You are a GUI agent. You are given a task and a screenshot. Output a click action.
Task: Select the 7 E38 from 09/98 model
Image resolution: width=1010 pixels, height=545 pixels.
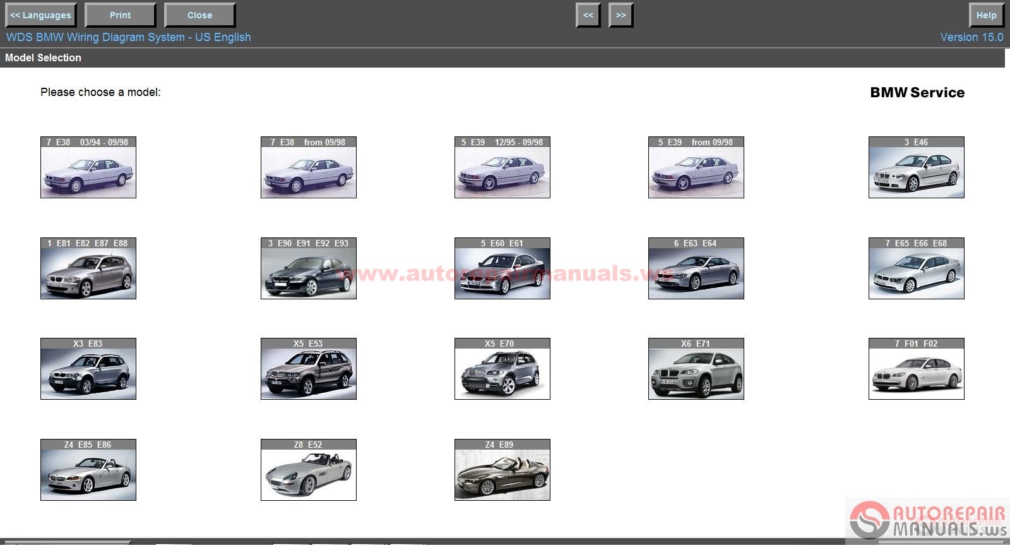pyautogui.click(x=309, y=167)
